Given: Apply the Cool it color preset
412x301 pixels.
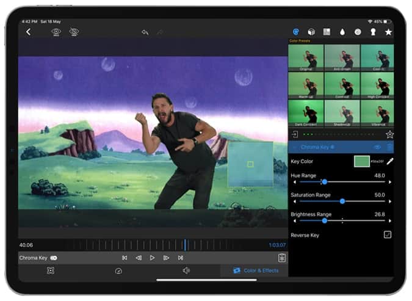Looking at the screenshot, I should 377,57.
